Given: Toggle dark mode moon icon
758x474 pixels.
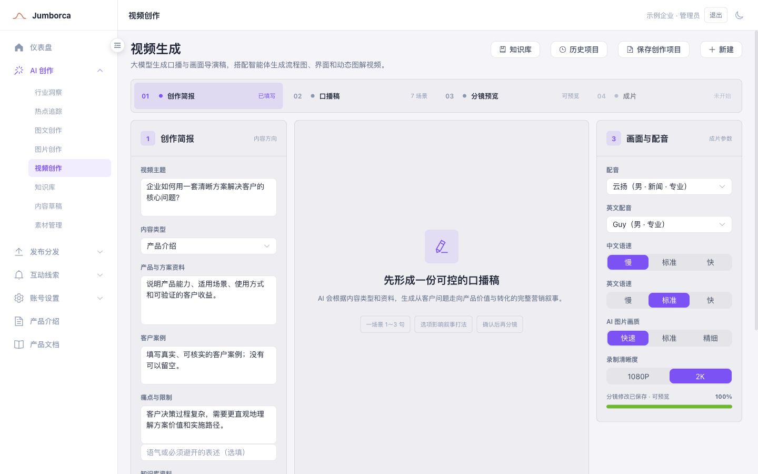Looking at the screenshot, I should coord(740,15).
